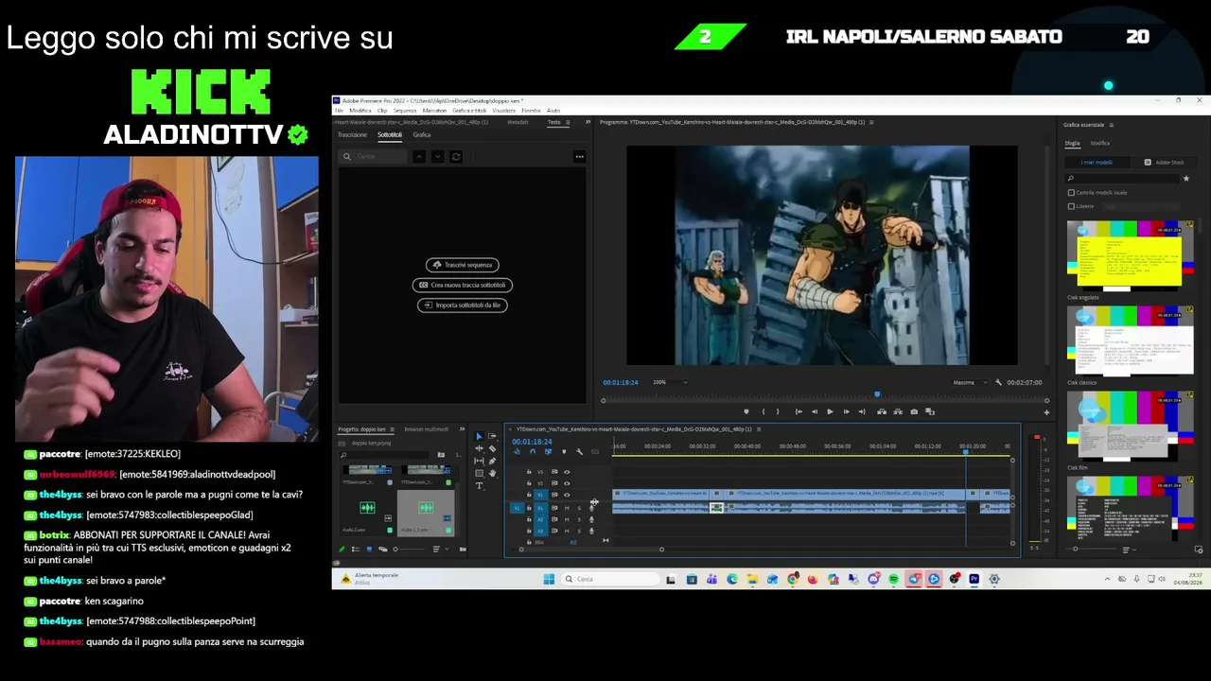Open the Premiere Pro taskbar icon
1211x681 pixels.
[x=974, y=579]
